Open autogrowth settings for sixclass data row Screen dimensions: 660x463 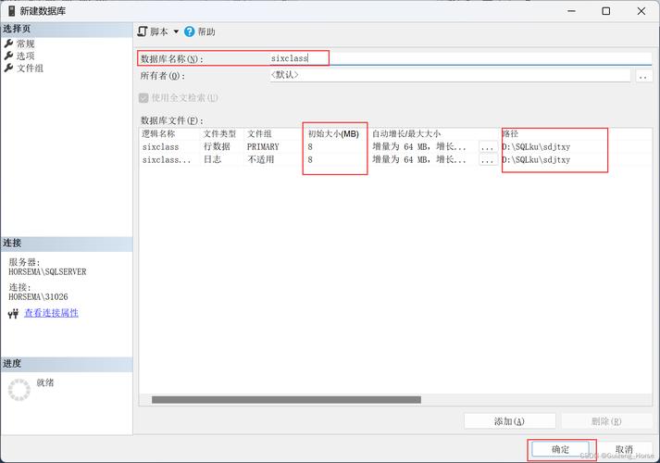pyautogui.click(x=487, y=146)
